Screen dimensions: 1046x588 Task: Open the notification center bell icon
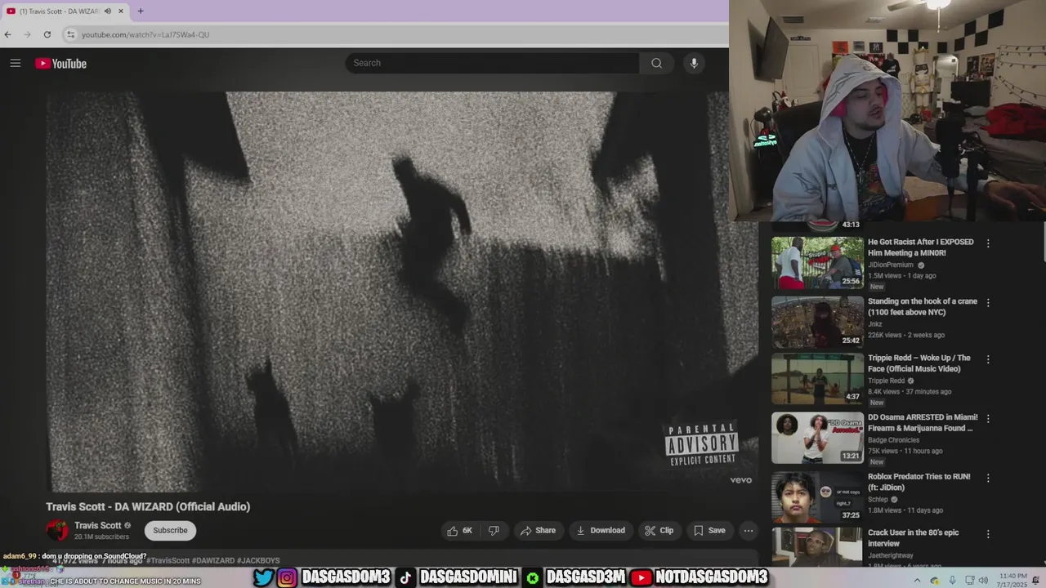tap(1035, 580)
